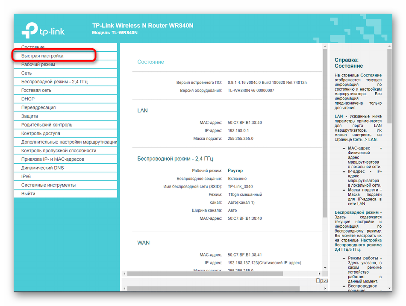Click Выйти to log out
406x306 pixels.
coord(28,194)
